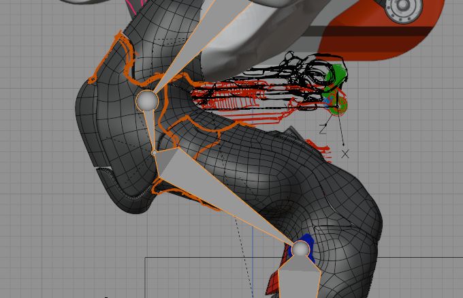Image resolution: width=463 pixels, height=298 pixels.
Task: Click the green sketch blob near the black scribbles
Action: click(334, 78)
